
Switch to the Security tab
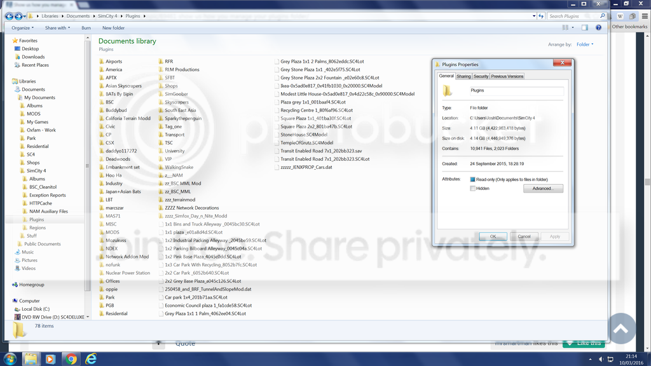[x=481, y=76]
